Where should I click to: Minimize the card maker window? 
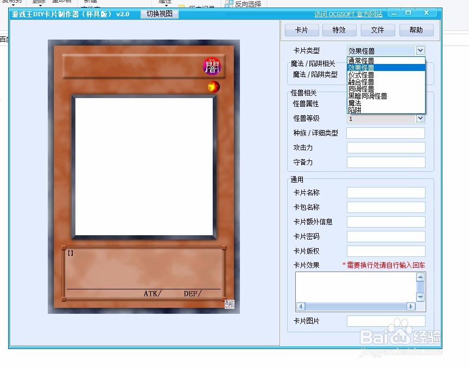click(x=394, y=13)
